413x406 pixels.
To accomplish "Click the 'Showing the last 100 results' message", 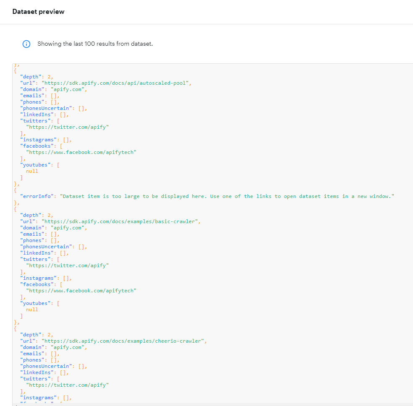I will pos(95,44).
